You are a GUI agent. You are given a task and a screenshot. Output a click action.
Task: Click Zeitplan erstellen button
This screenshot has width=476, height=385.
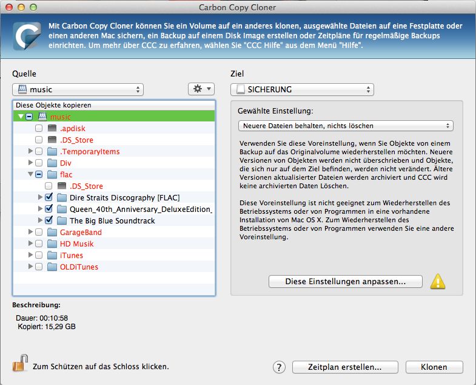(345, 367)
